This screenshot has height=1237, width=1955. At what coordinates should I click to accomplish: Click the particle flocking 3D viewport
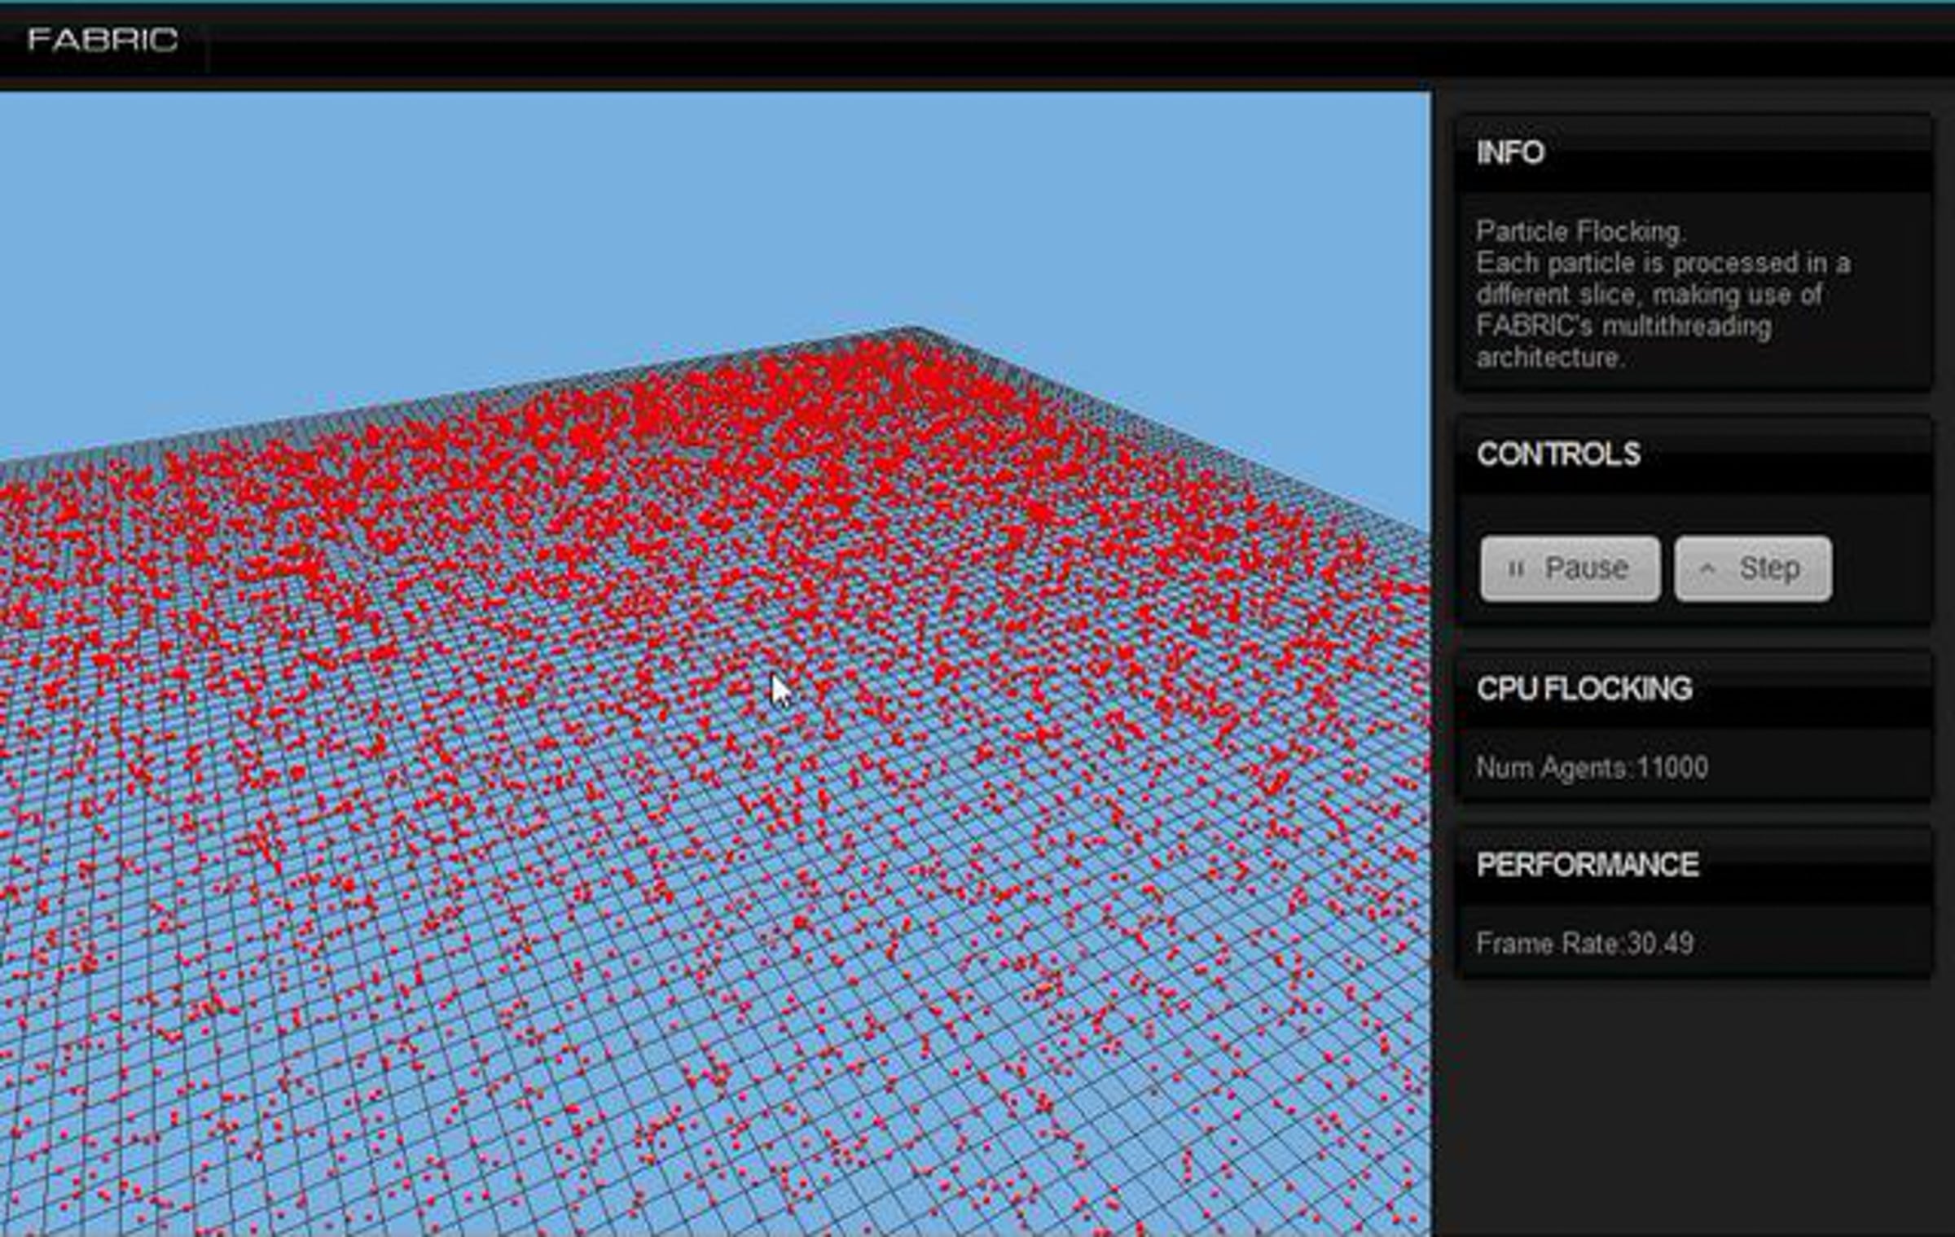point(714,664)
